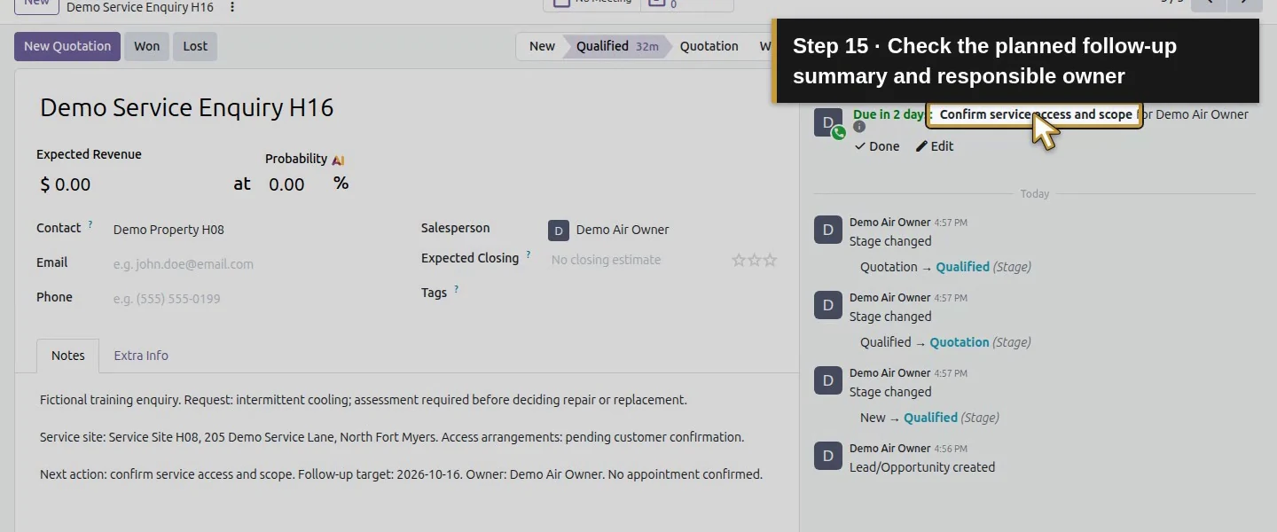The image size is (1277, 532).
Task: Click the avatar beside New → Qualified stage change
Action: [828, 380]
